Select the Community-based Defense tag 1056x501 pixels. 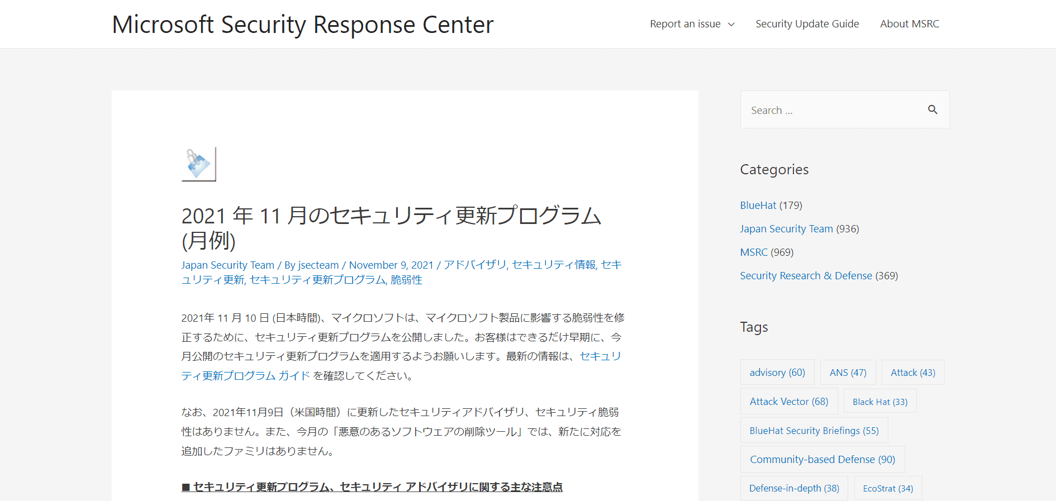[x=822, y=460]
